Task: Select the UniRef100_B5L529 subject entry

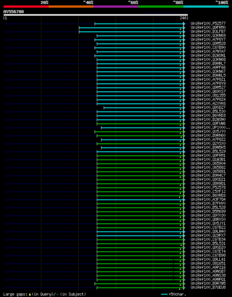Action: click(208, 151)
